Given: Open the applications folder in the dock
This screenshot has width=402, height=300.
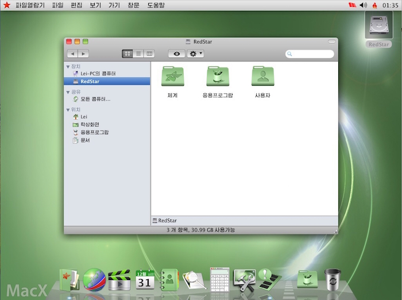Looking at the screenshot, I should (307, 279).
